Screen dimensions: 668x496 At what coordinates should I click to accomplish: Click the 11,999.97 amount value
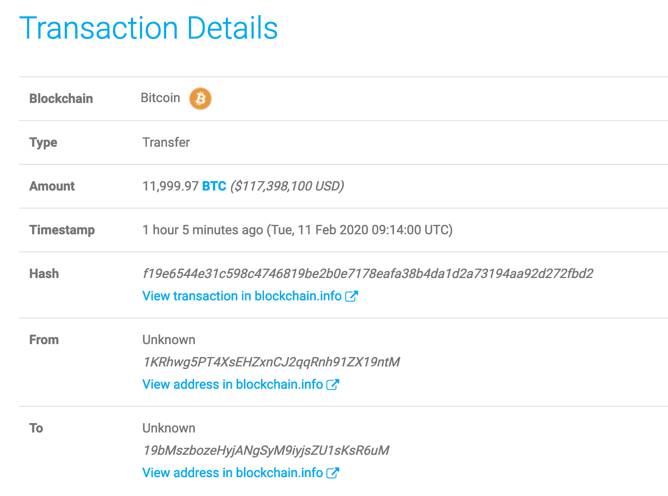(x=170, y=186)
